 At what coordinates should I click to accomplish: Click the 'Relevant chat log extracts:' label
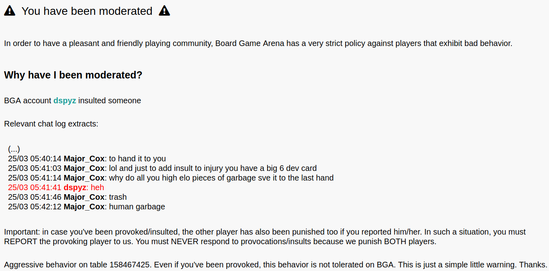coord(51,124)
